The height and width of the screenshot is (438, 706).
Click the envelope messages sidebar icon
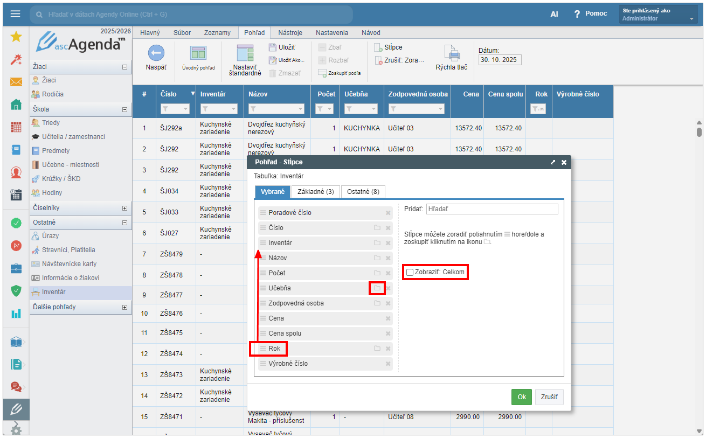(16, 82)
